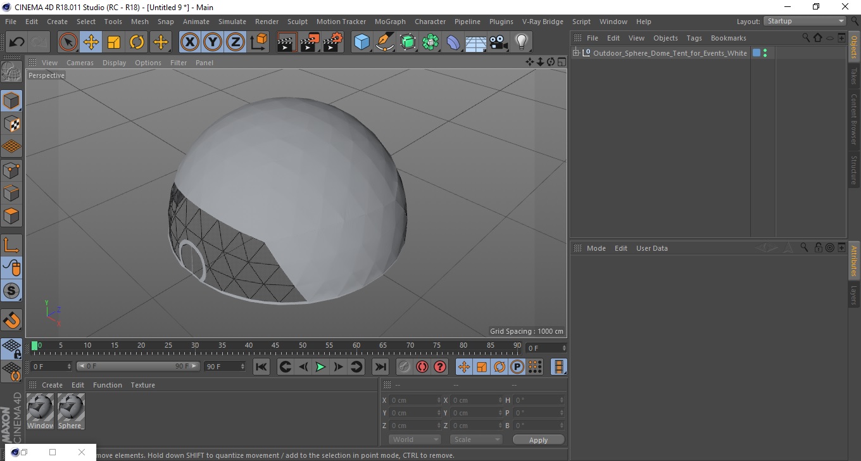Select the Move tool

coord(91,42)
